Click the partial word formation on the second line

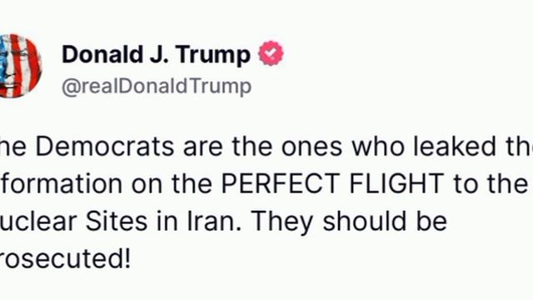61,183
